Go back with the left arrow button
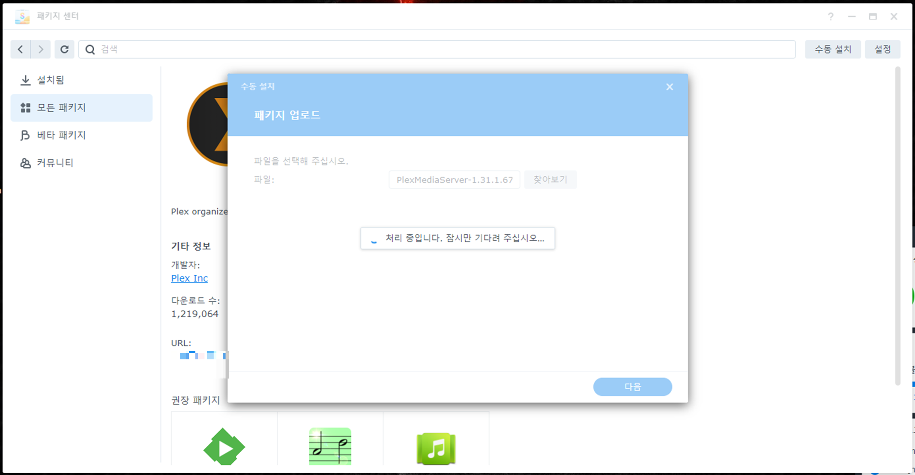Screen dimensions: 915x475 click(21, 49)
